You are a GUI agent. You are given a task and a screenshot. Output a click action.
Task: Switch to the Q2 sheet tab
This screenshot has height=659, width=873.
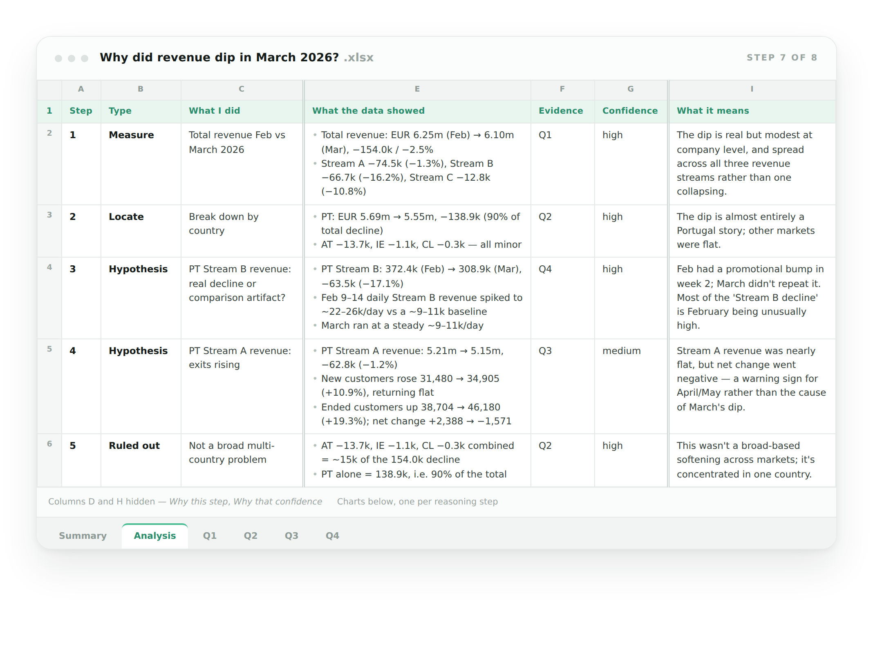[x=251, y=536]
